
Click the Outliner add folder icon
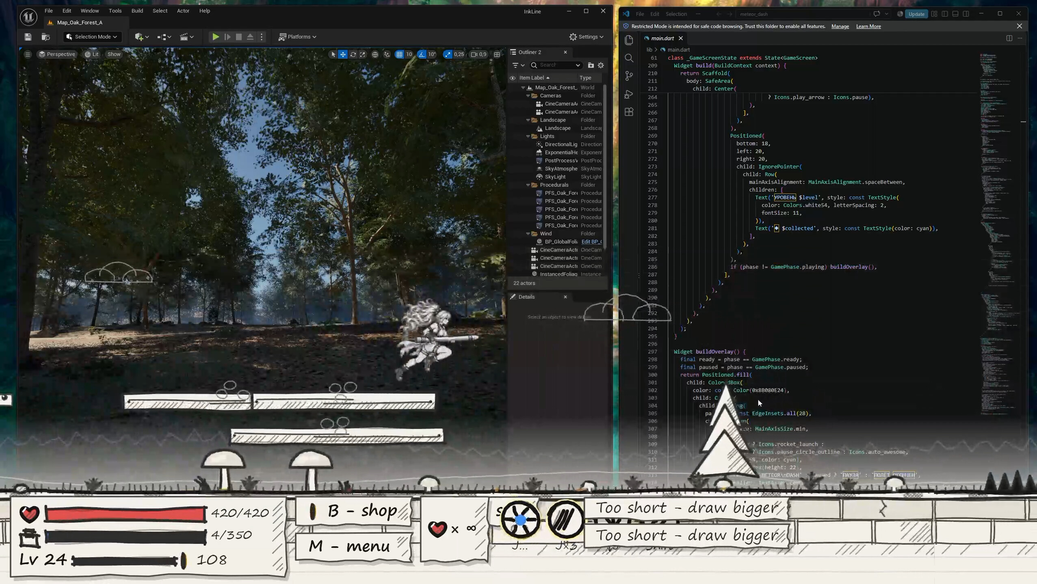[591, 65]
